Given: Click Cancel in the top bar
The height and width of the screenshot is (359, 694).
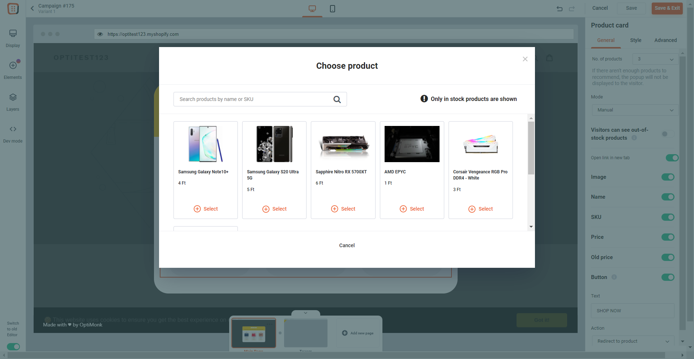Looking at the screenshot, I should tap(600, 8).
